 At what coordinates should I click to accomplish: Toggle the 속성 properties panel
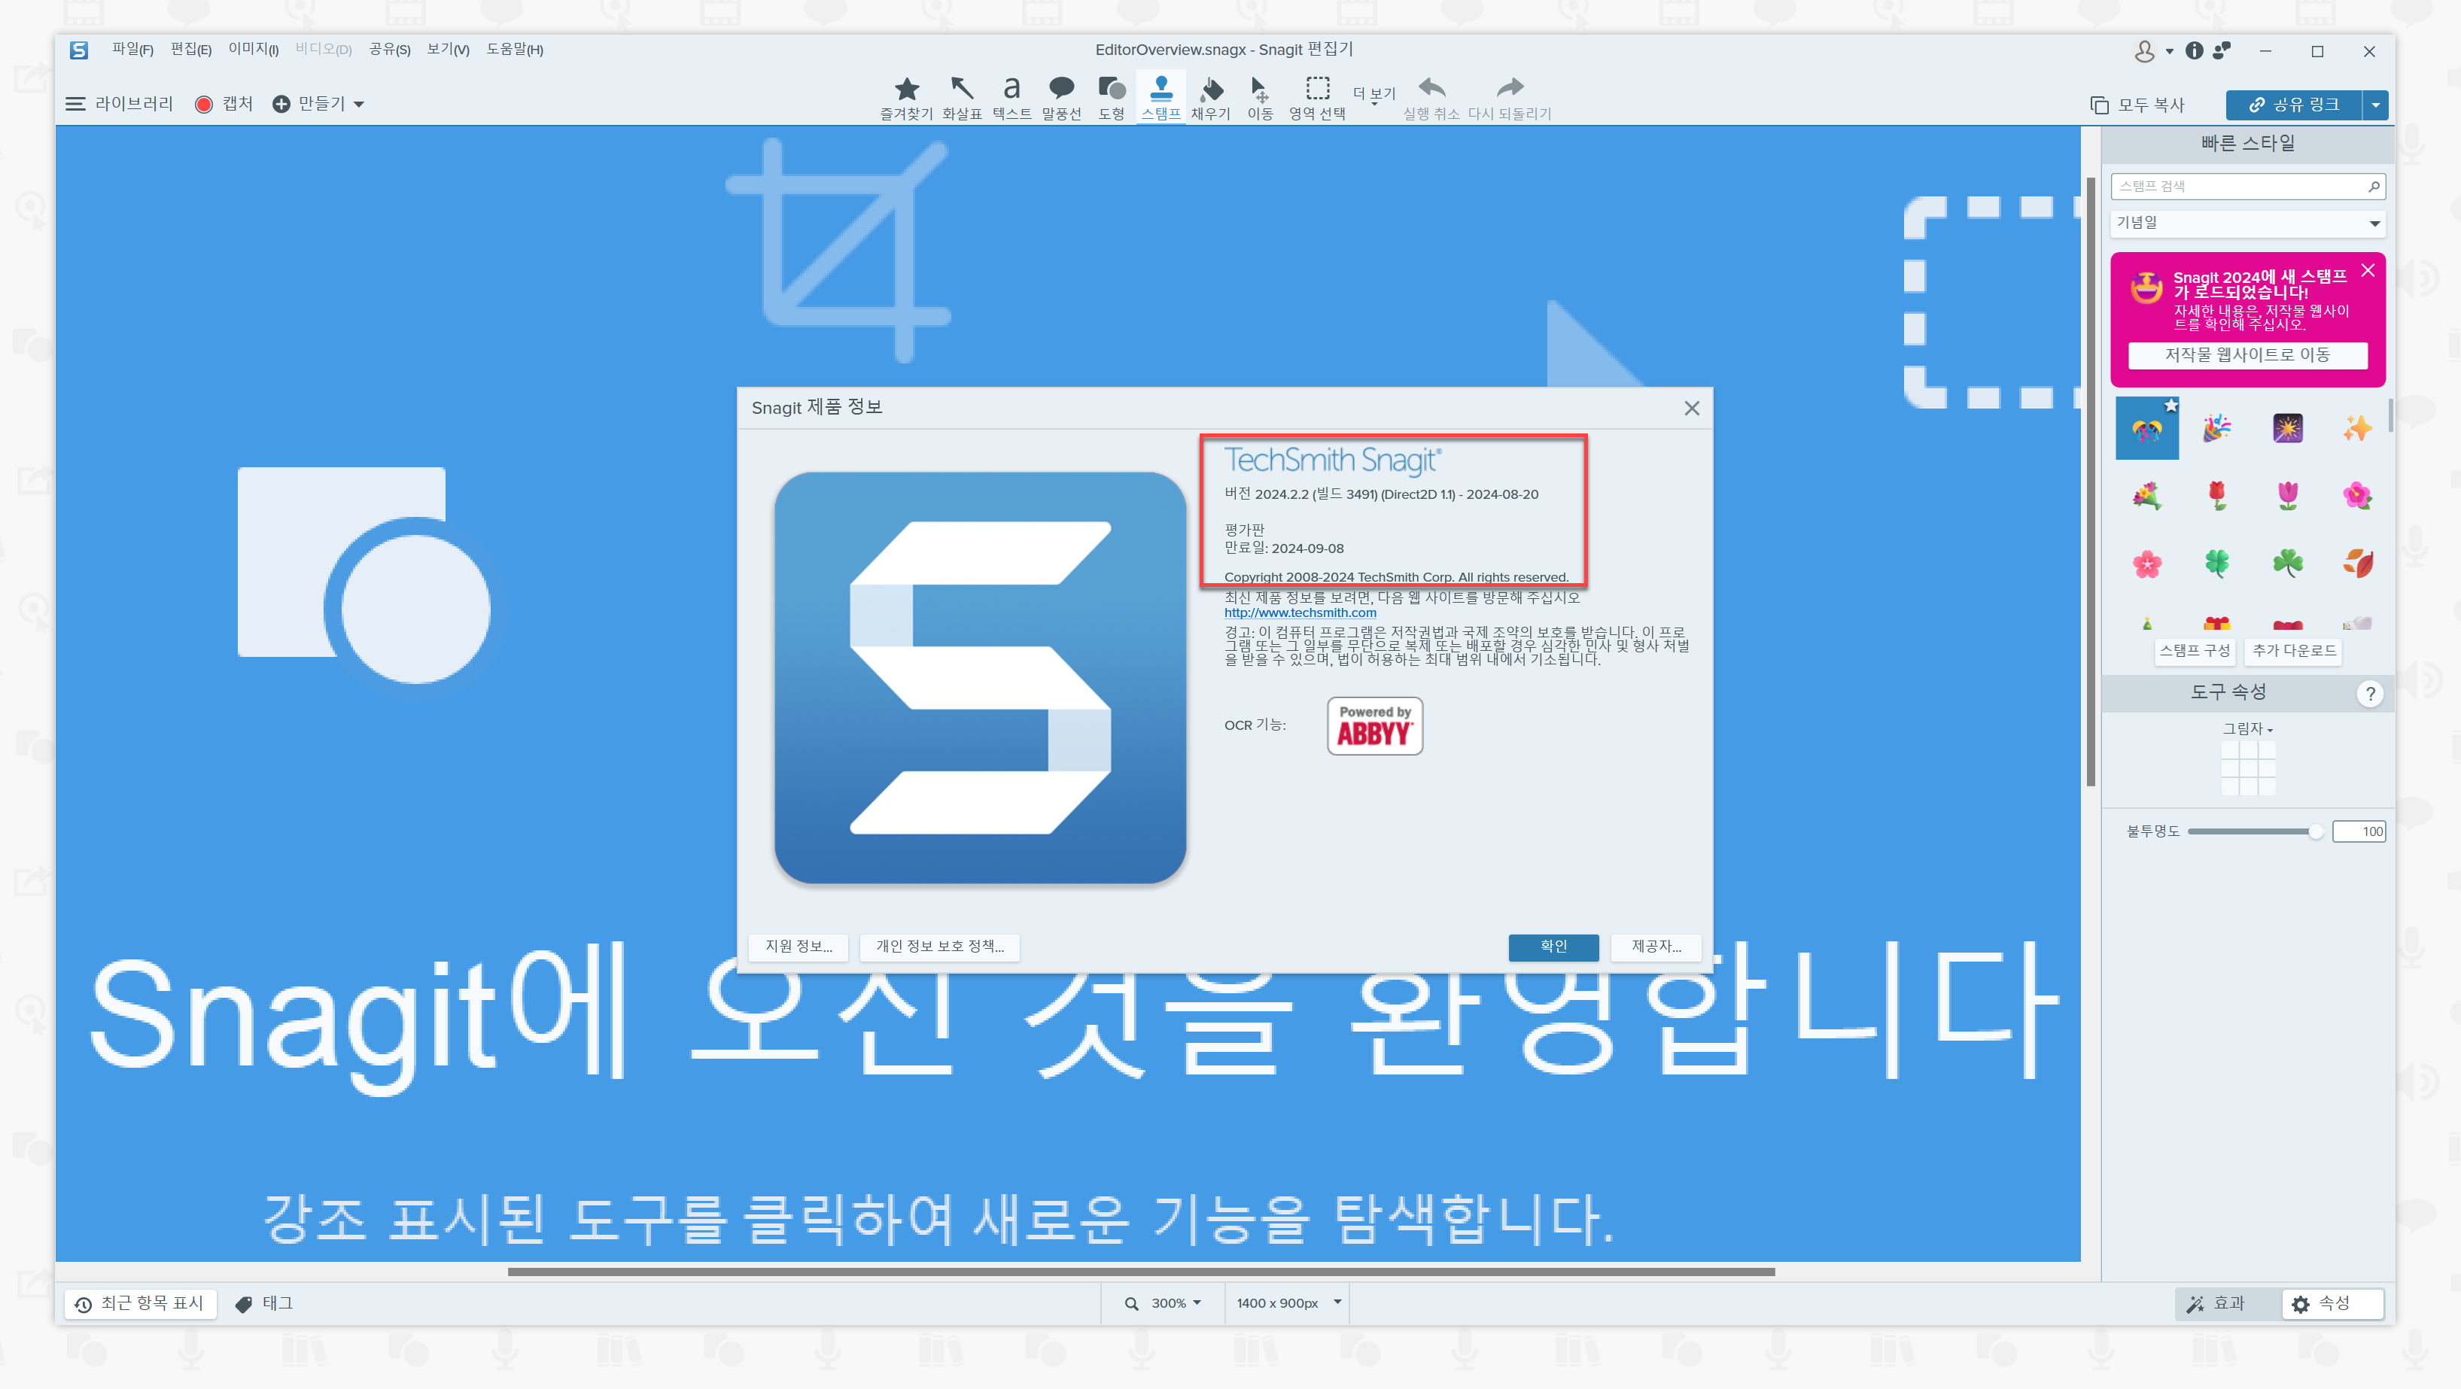(x=2333, y=1303)
